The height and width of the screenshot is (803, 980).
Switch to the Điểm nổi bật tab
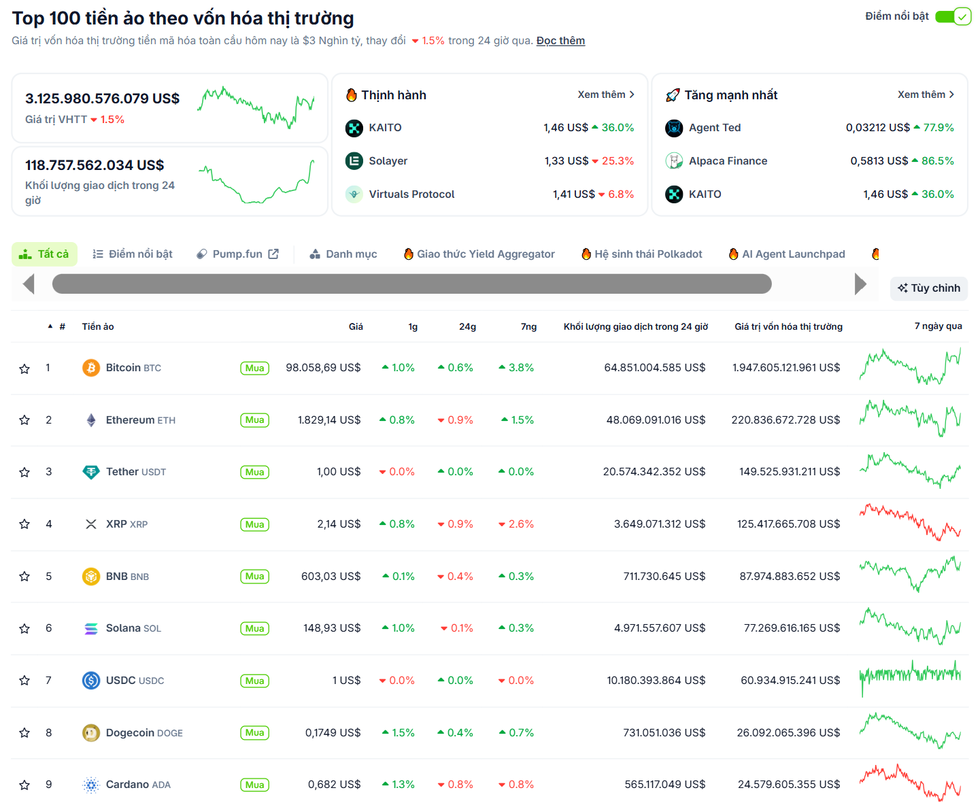click(133, 254)
